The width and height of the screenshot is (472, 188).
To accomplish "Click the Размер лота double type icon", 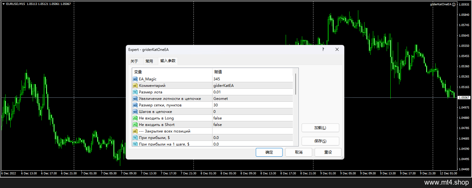I will click(135, 92).
